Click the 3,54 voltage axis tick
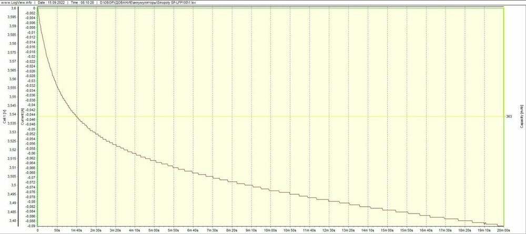Screen dimensions: 526x234 (x=13, y=114)
